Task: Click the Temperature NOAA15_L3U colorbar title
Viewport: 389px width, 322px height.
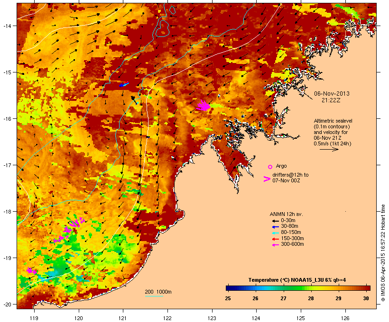Action: click(297, 280)
